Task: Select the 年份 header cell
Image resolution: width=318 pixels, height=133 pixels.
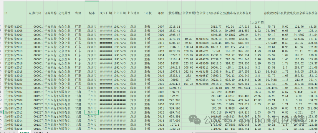Action: click(x=161, y=13)
